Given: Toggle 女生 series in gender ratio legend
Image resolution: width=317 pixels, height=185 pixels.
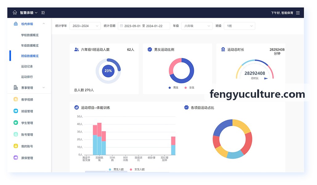Looking at the screenshot, I should pyautogui.click(x=189, y=88).
